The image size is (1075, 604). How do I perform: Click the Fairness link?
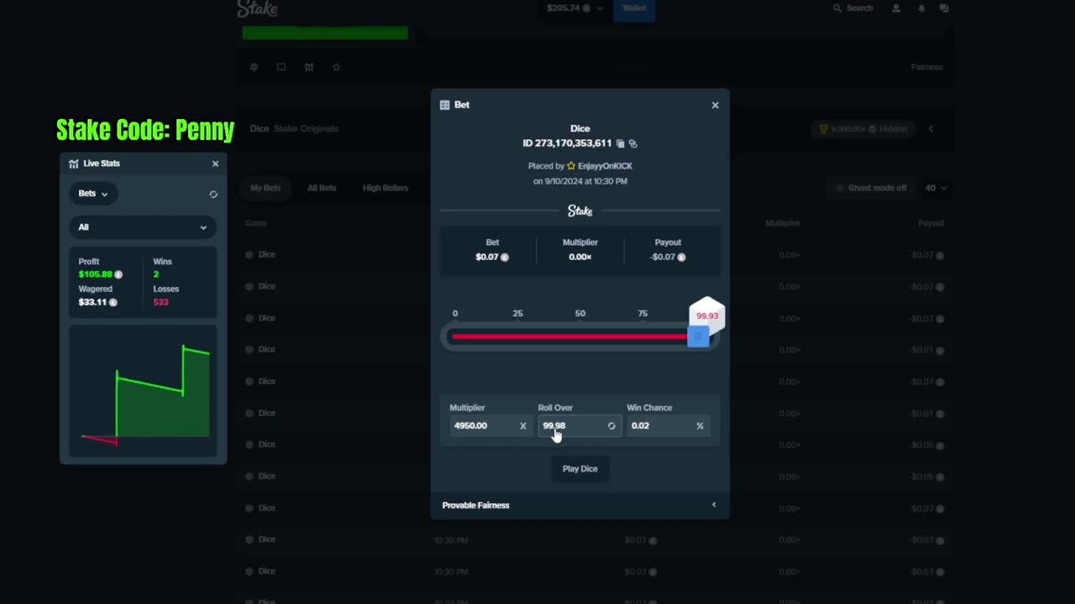(926, 67)
